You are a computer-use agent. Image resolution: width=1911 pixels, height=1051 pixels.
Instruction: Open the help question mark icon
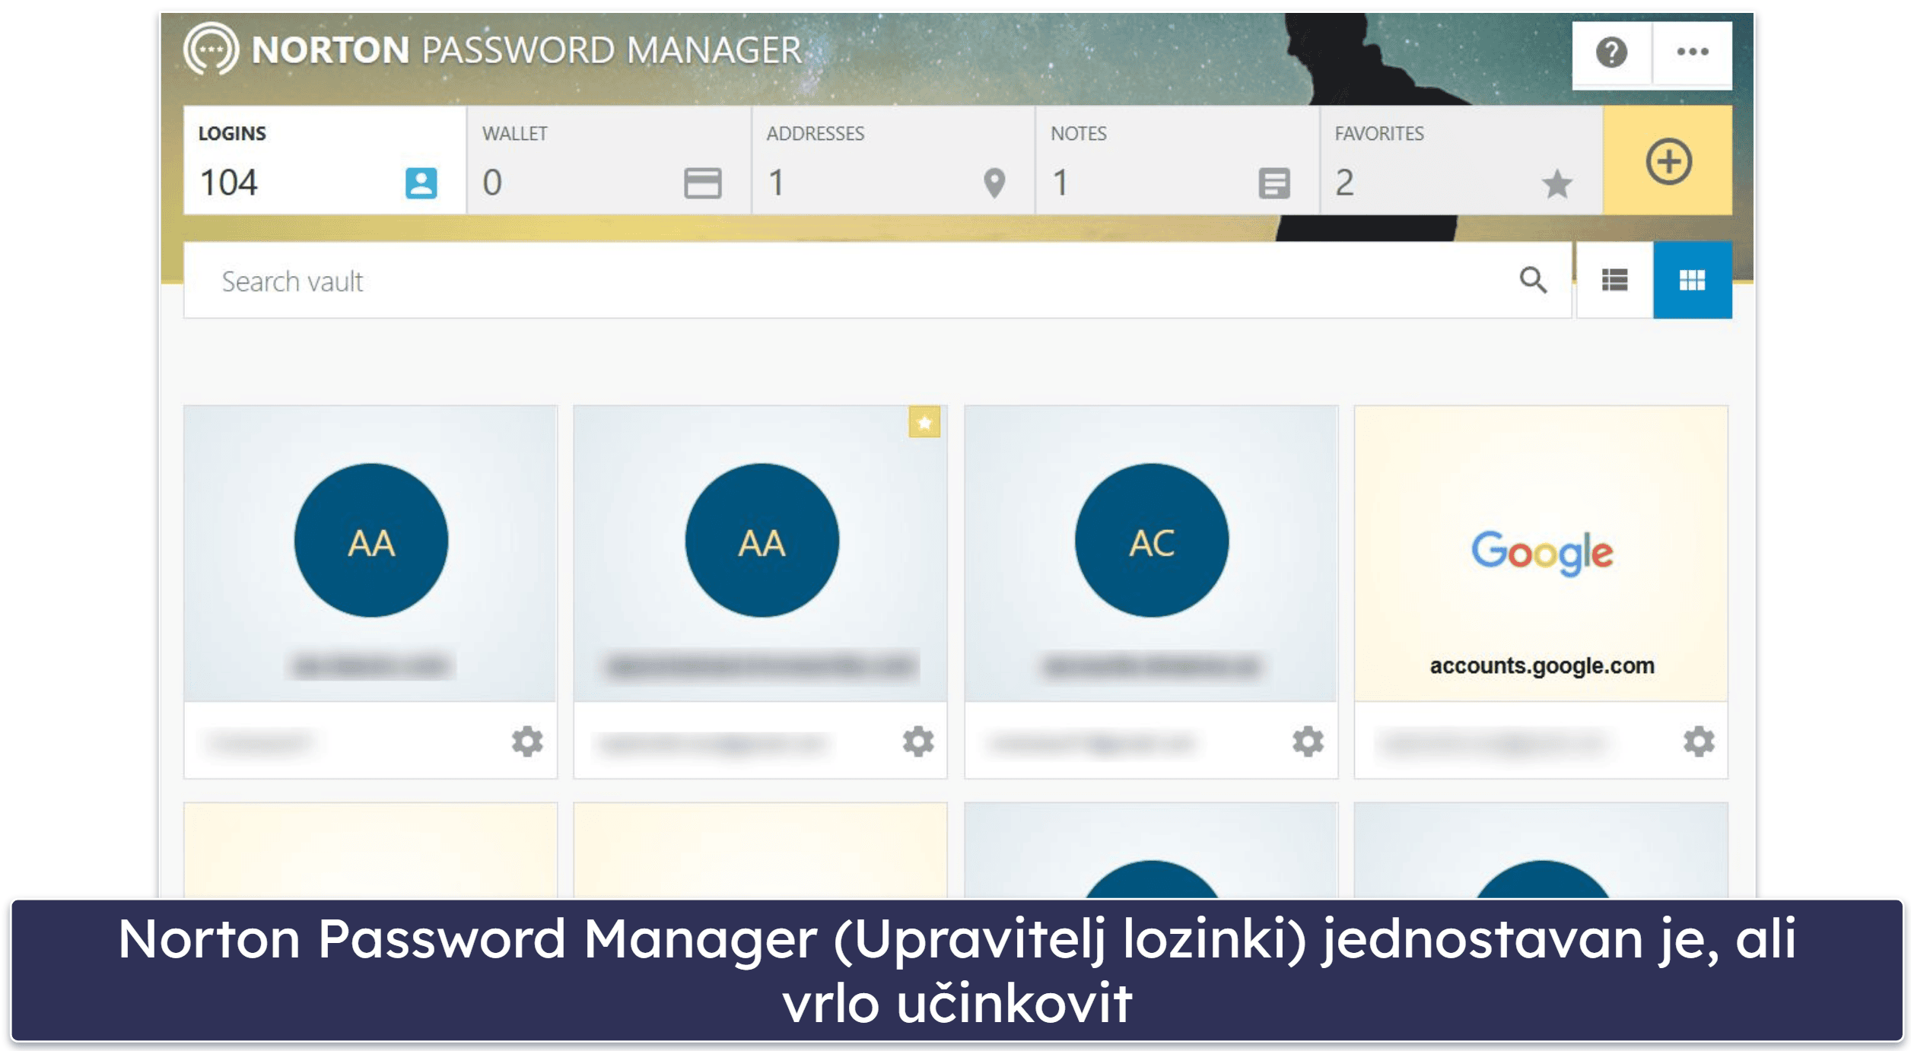(x=1611, y=53)
